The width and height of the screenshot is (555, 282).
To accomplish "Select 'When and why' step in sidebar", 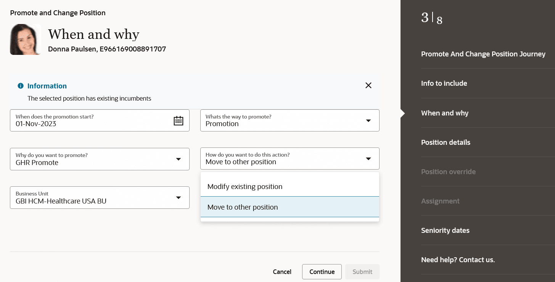I will (x=445, y=113).
